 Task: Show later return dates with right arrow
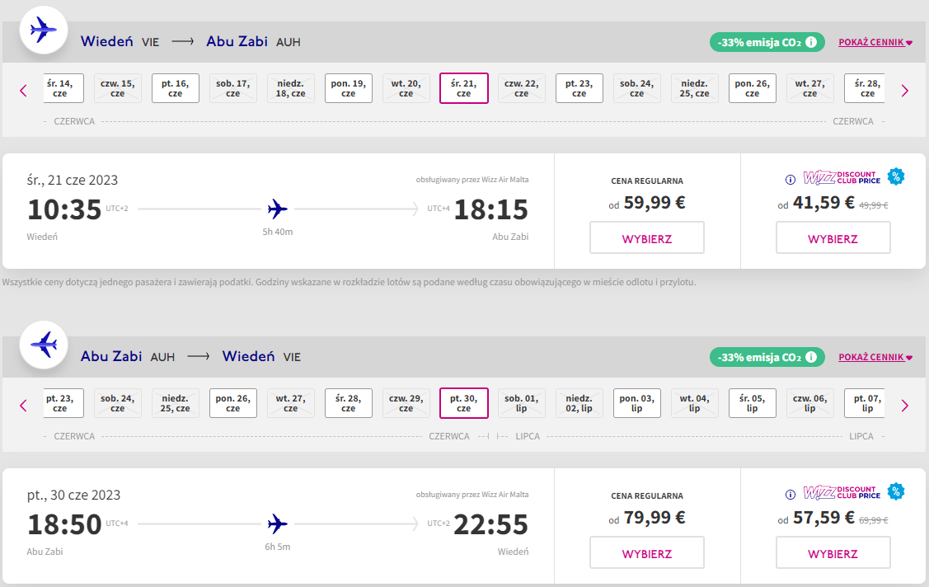[905, 406]
